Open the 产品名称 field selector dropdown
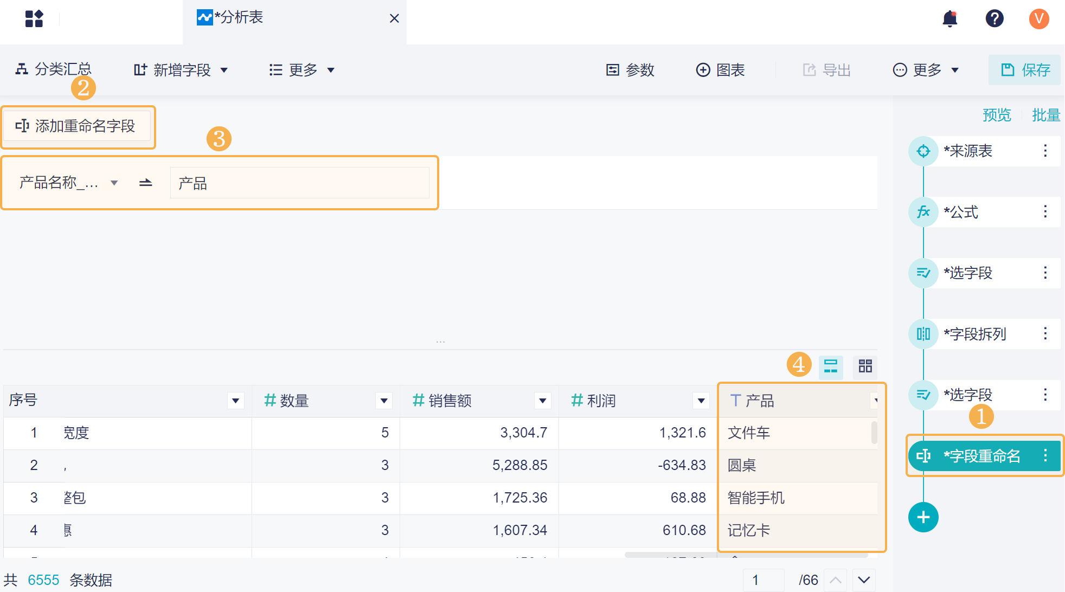 [x=68, y=183]
